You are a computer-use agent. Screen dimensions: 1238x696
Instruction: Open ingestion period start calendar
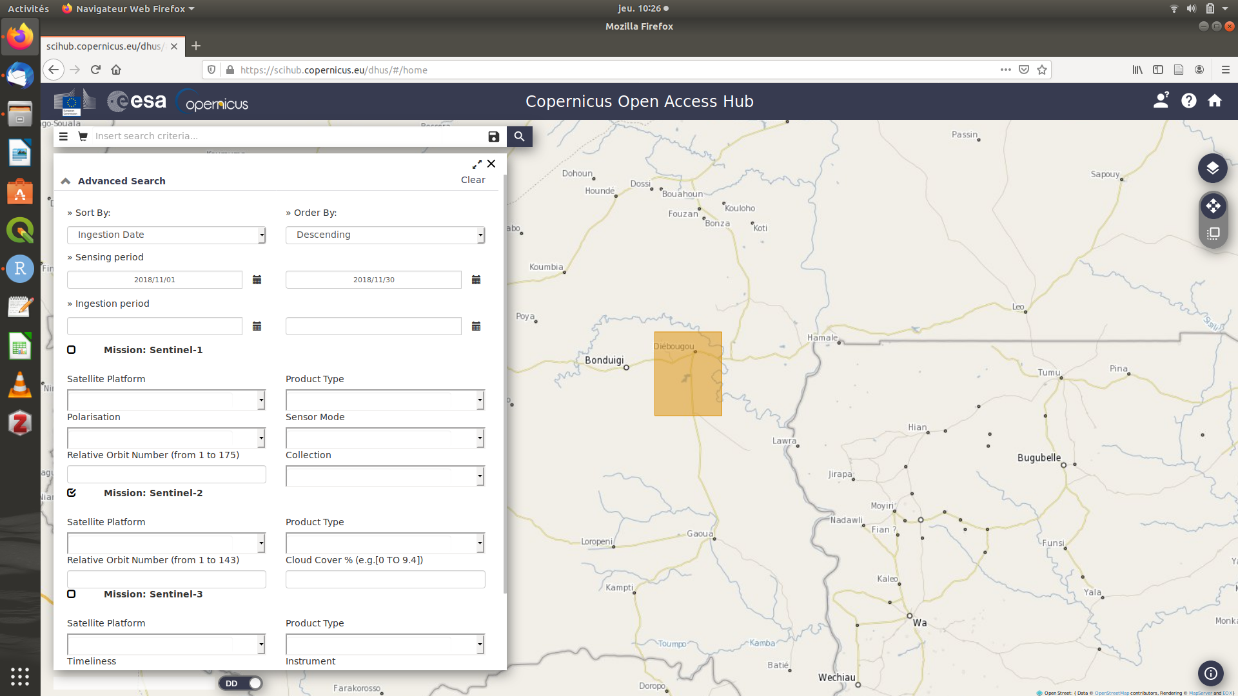(x=257, y=326)
